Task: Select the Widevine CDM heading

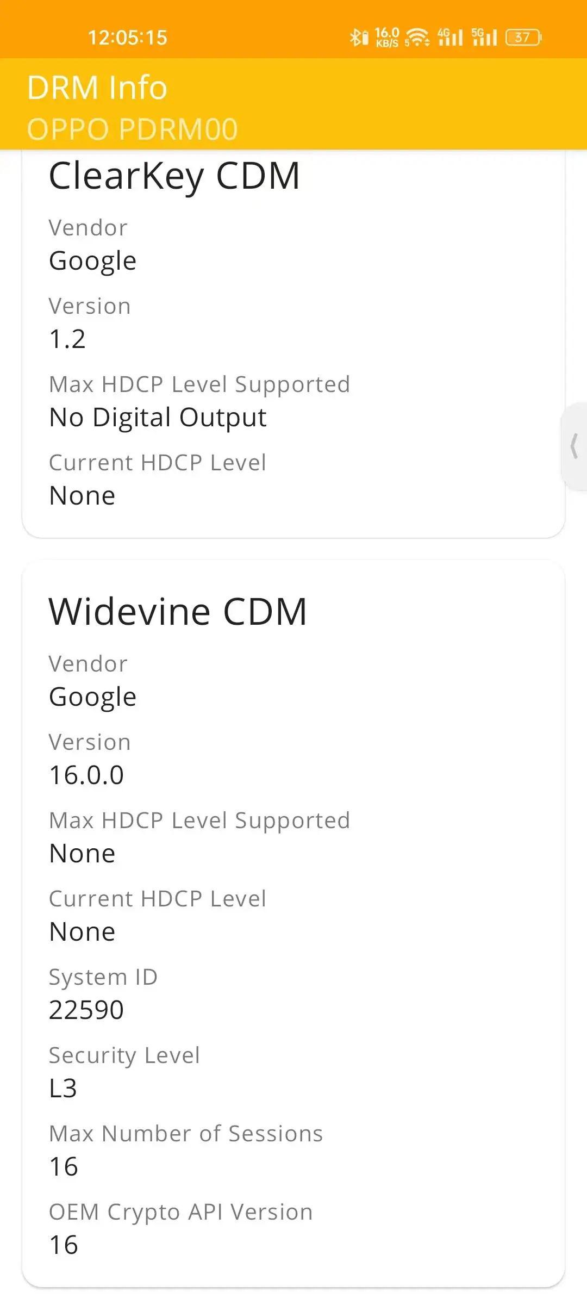Action: pos(178,612)
